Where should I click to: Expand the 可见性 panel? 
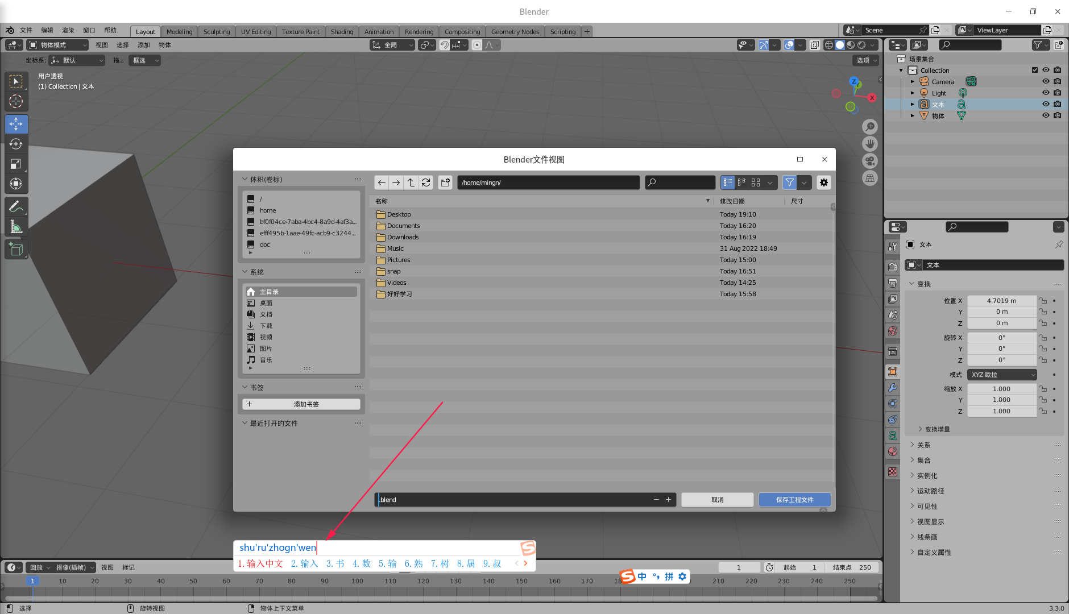(x=927, y=507)
